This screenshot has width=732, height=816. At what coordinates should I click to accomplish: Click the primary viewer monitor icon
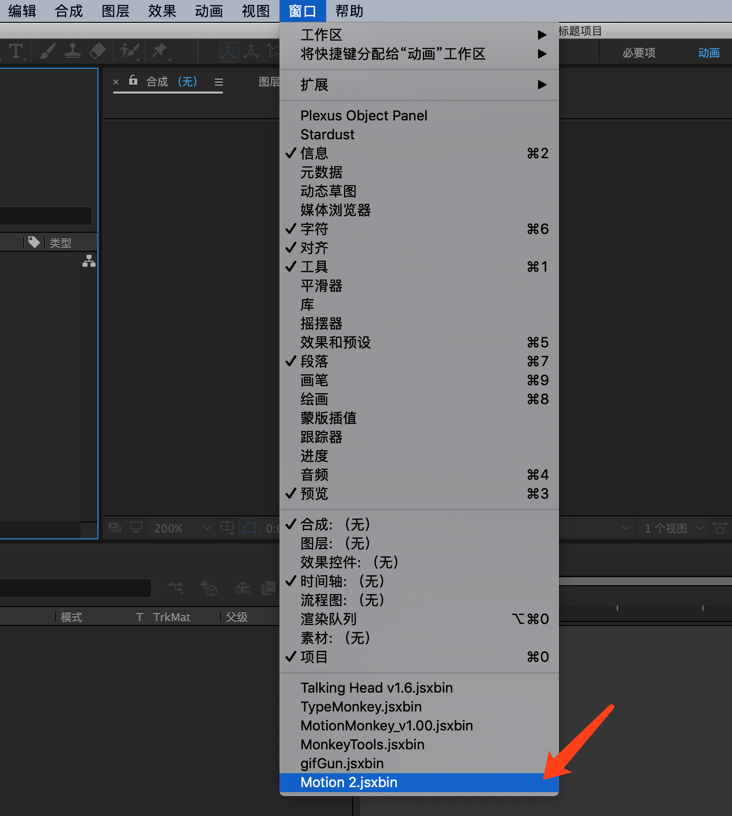136,527
